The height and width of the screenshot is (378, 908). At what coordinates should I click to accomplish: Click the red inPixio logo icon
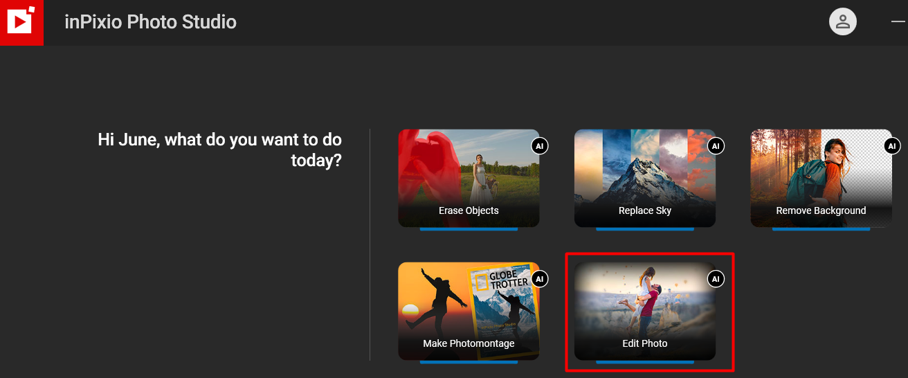pos(21,22)
